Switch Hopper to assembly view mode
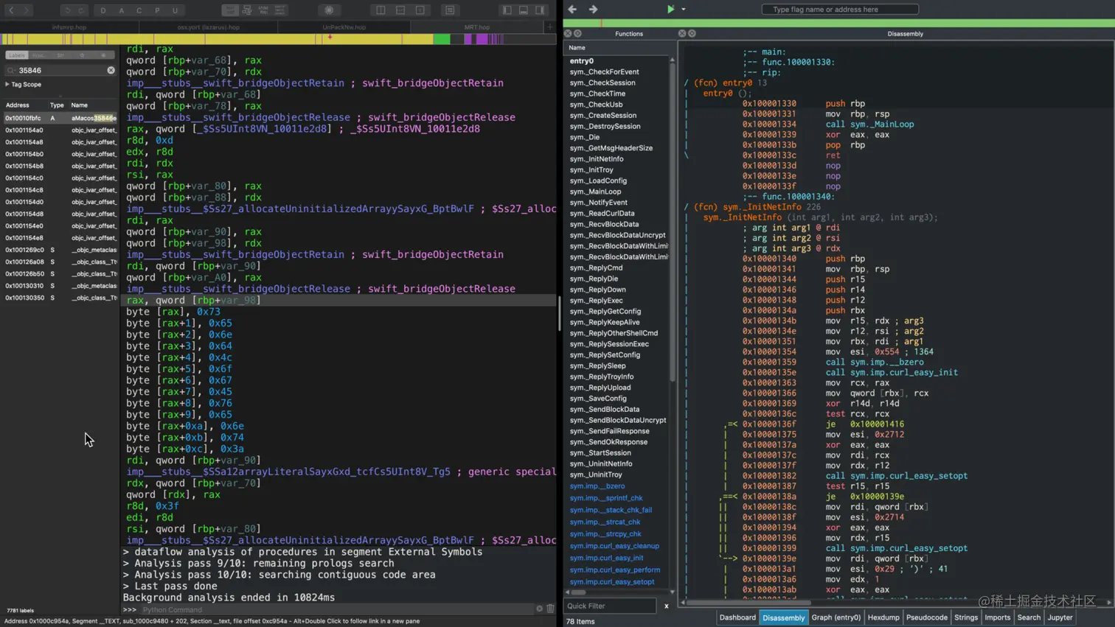The width and height of the screenshot is (1115, 627). point(230,10)
